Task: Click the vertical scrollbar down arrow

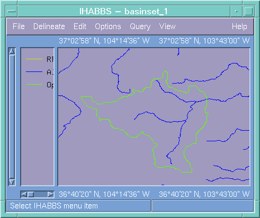Action: point(12,182)
